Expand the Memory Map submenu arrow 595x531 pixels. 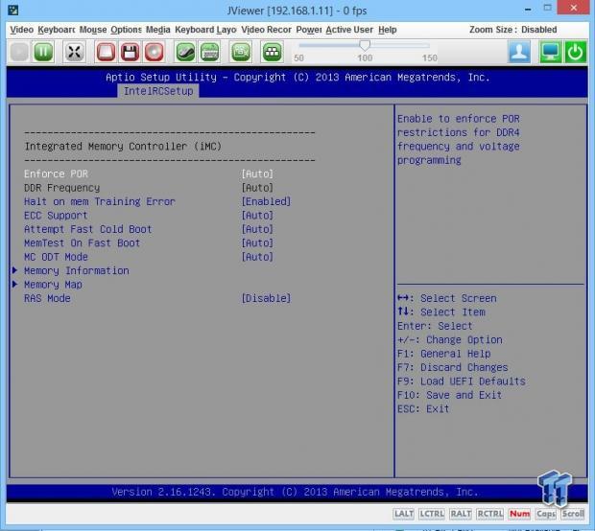pyautogui.click(x=14, y=284)
